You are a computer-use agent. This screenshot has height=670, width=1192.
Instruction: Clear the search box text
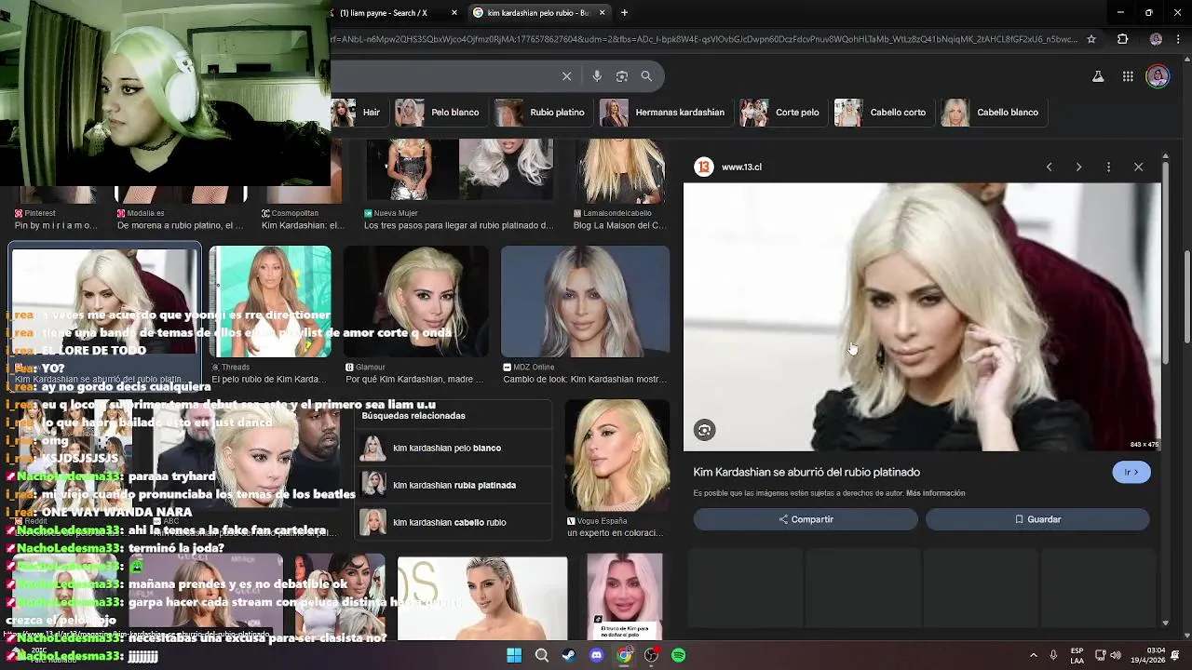pos(566,76)
